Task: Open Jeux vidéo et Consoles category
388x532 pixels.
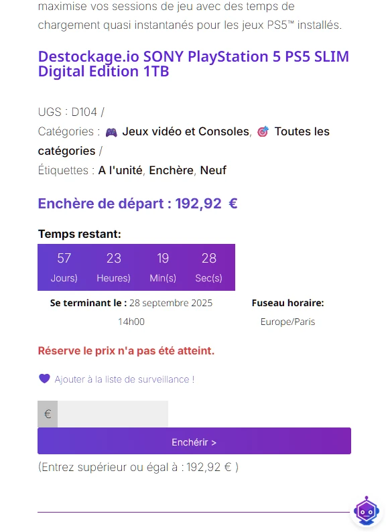Action: click(186, 131)
